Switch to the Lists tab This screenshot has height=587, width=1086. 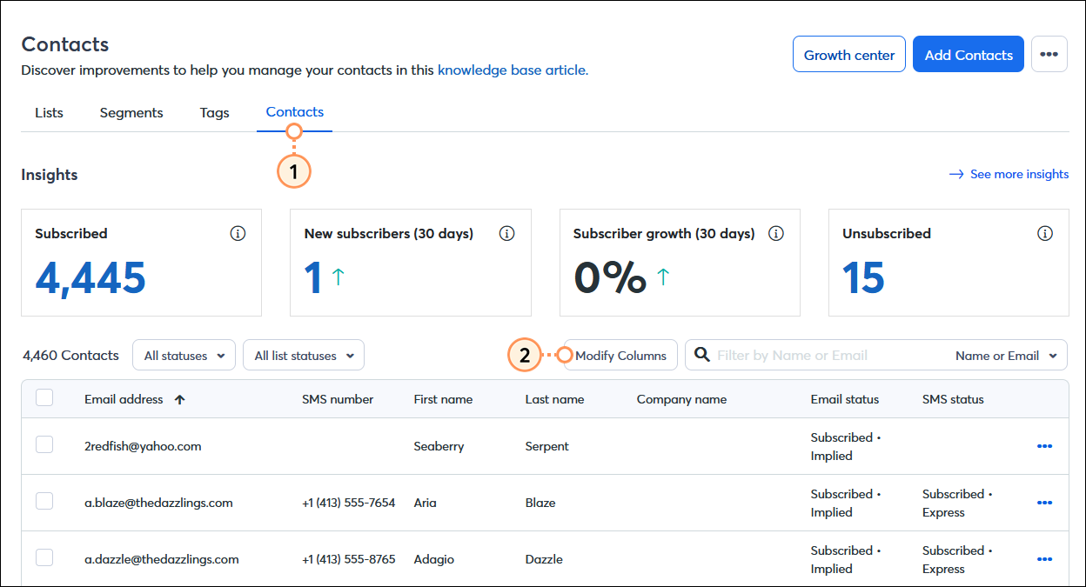pos(49,112)
